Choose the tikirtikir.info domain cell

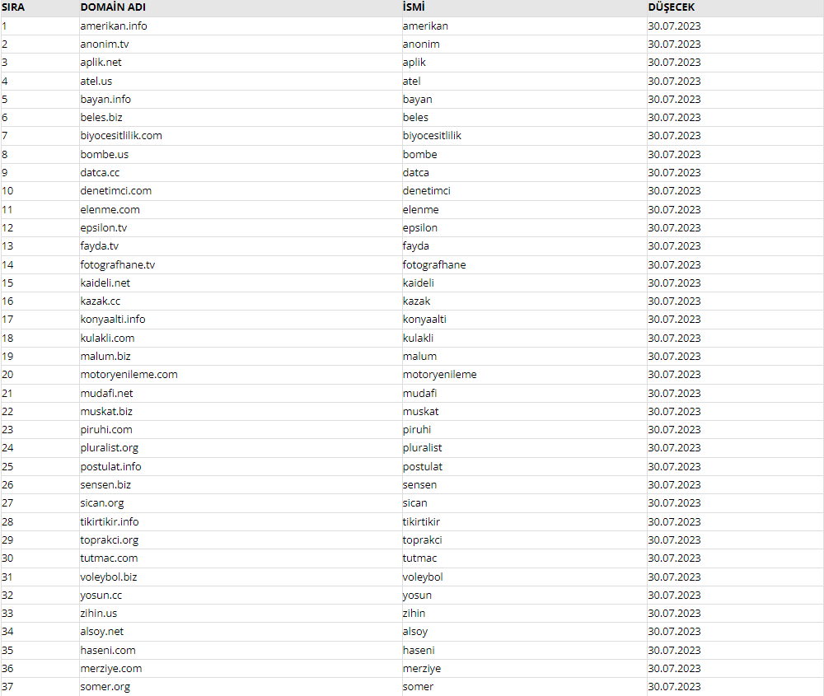click(110, 521)
